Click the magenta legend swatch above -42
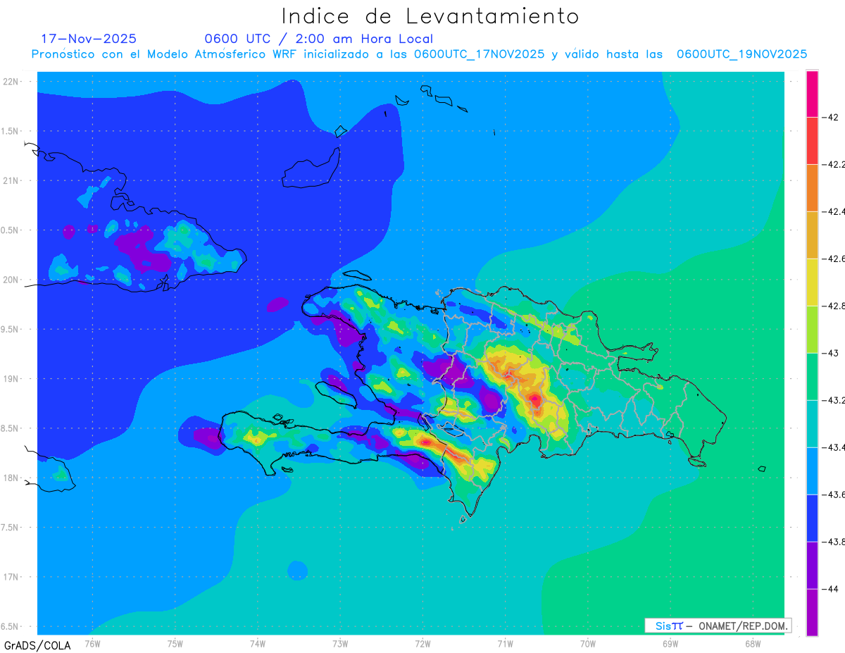Viewport: 845px width, 653px height. (812, 94)
